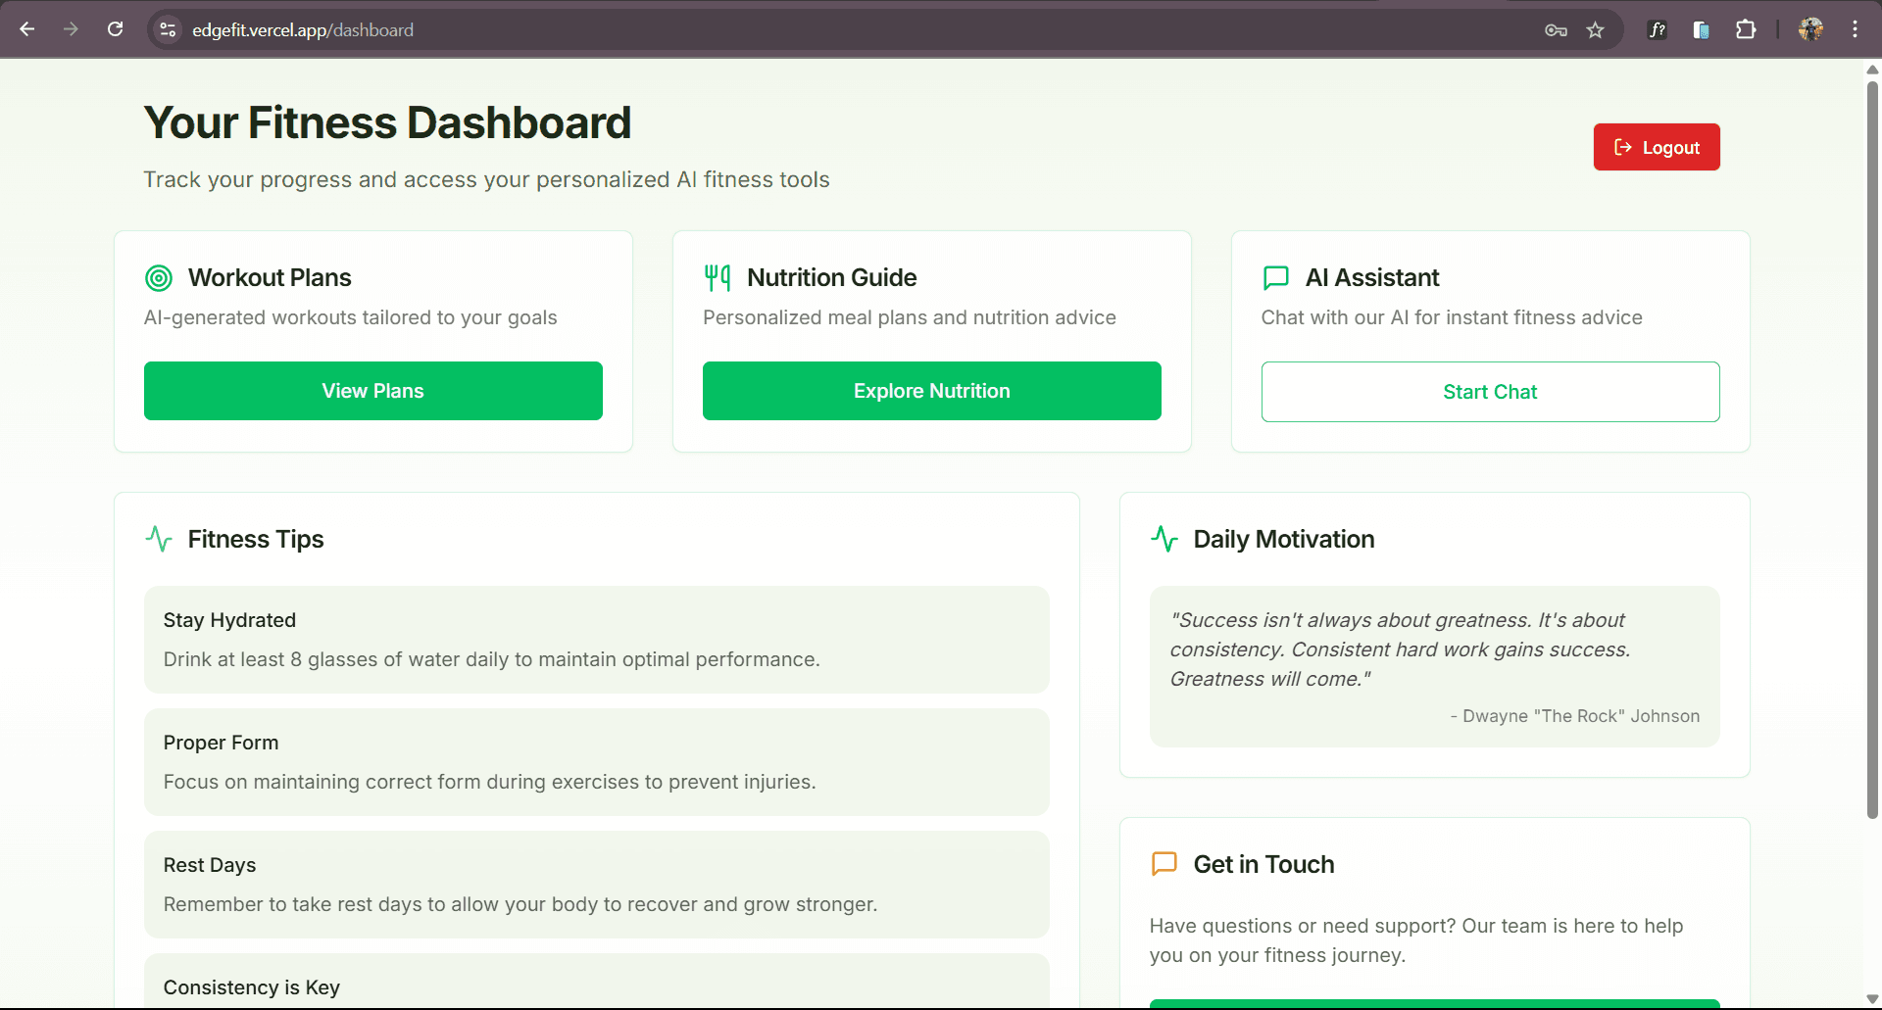Click the AI Assistant card title

tap(1372, 278)
